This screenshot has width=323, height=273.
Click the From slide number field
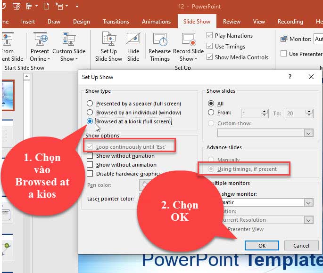click(x=250, y=113)
